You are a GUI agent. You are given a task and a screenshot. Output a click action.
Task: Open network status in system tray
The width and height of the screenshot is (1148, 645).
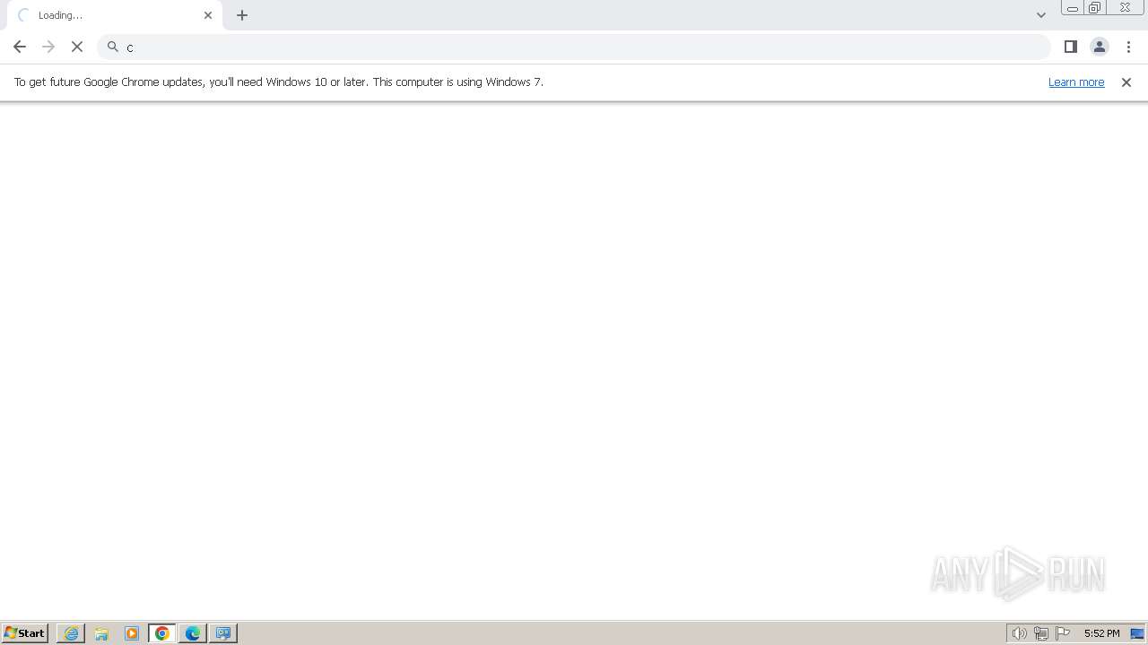pyautogui.click(x=1041, y=633)
